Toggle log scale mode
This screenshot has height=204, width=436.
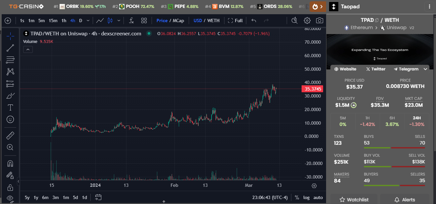point(307,197)
